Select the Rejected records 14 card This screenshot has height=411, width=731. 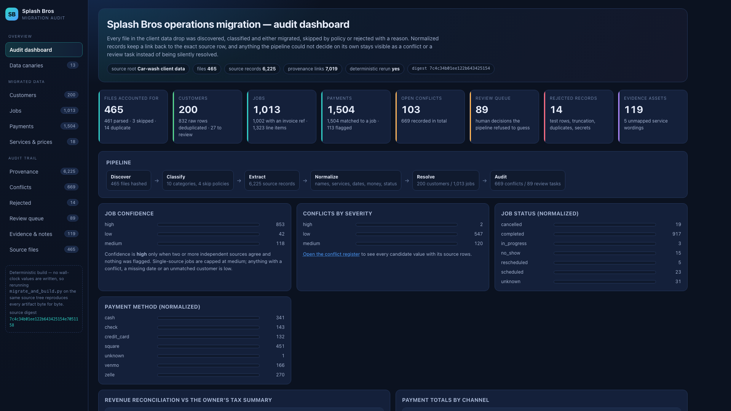pyautogui.click(x=579, y=116)
